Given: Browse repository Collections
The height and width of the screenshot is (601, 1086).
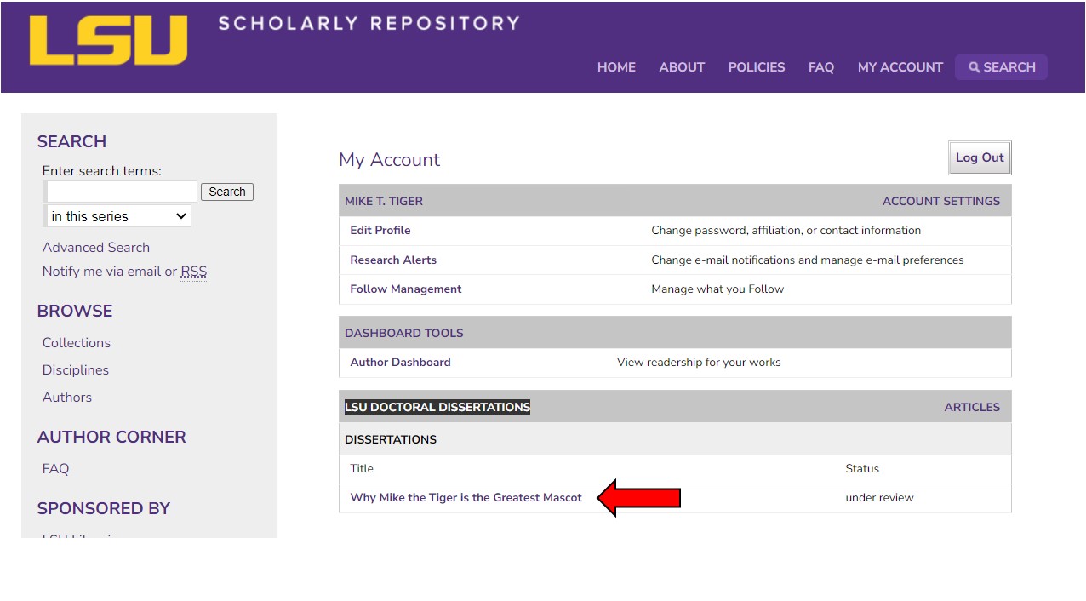Looking at the screenshot, I should point(76,342).
